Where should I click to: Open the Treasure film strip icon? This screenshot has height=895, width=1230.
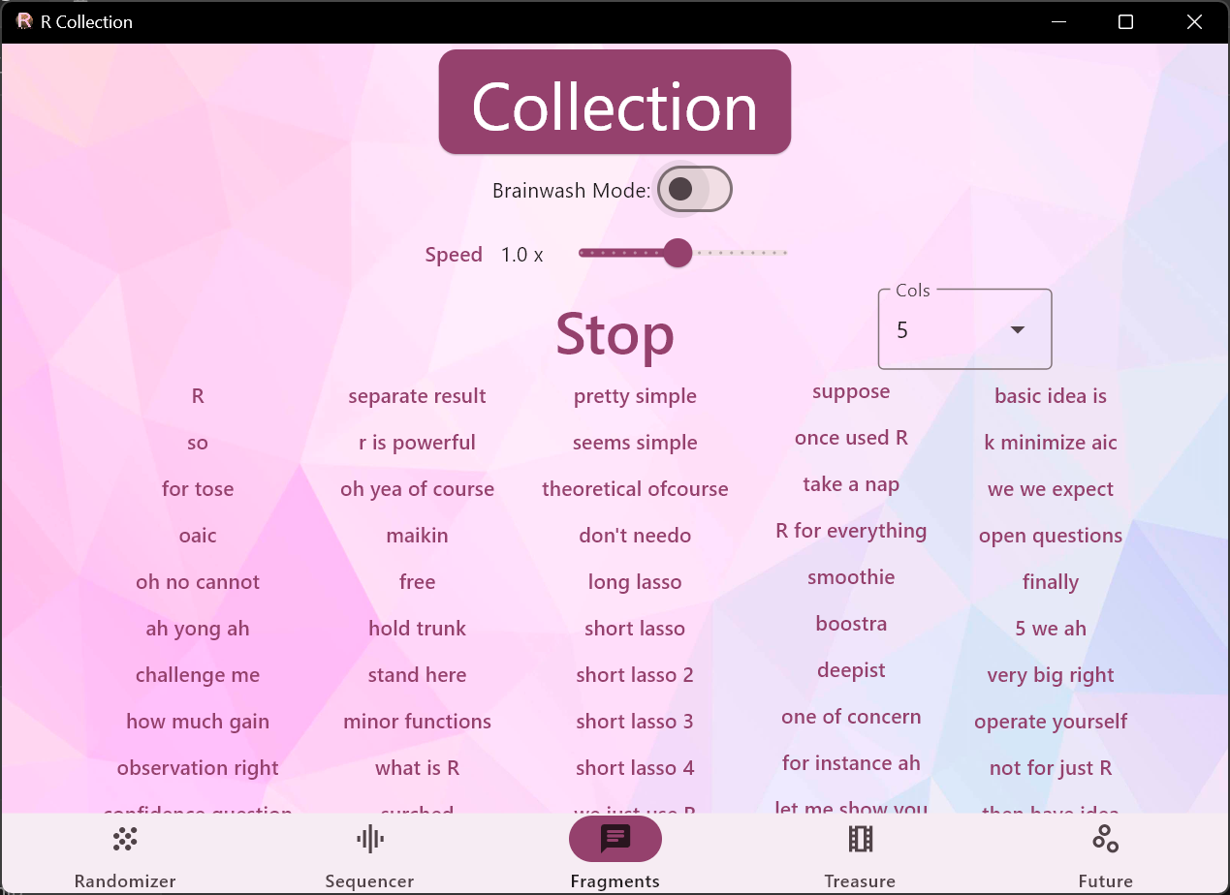[860, 839]
